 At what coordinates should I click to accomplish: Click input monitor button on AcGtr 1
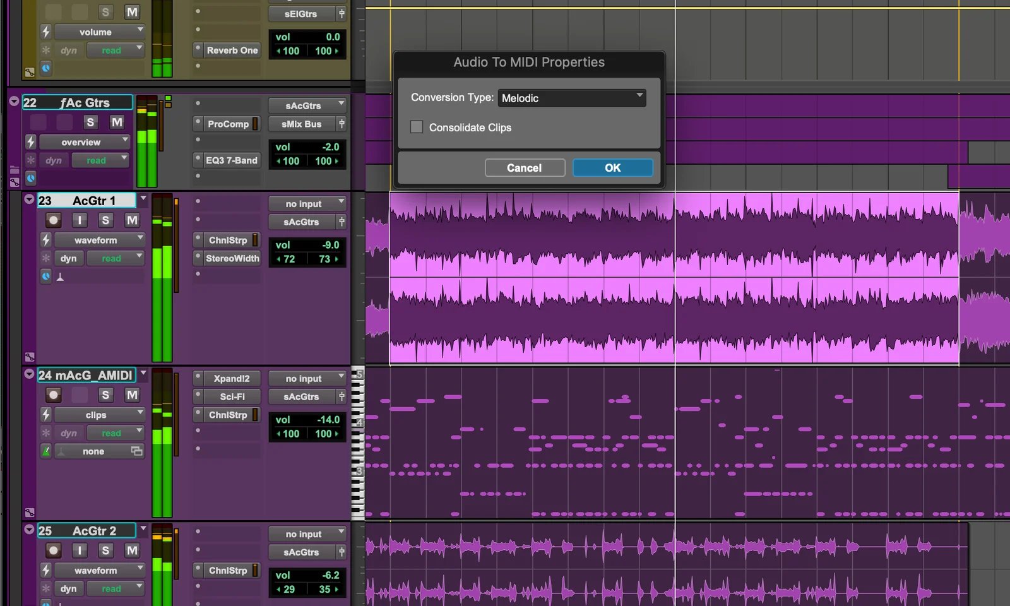80,220
